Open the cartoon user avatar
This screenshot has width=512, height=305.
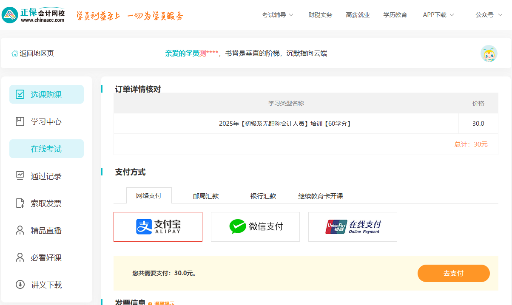pyautogui.click(x=489, y=54)
